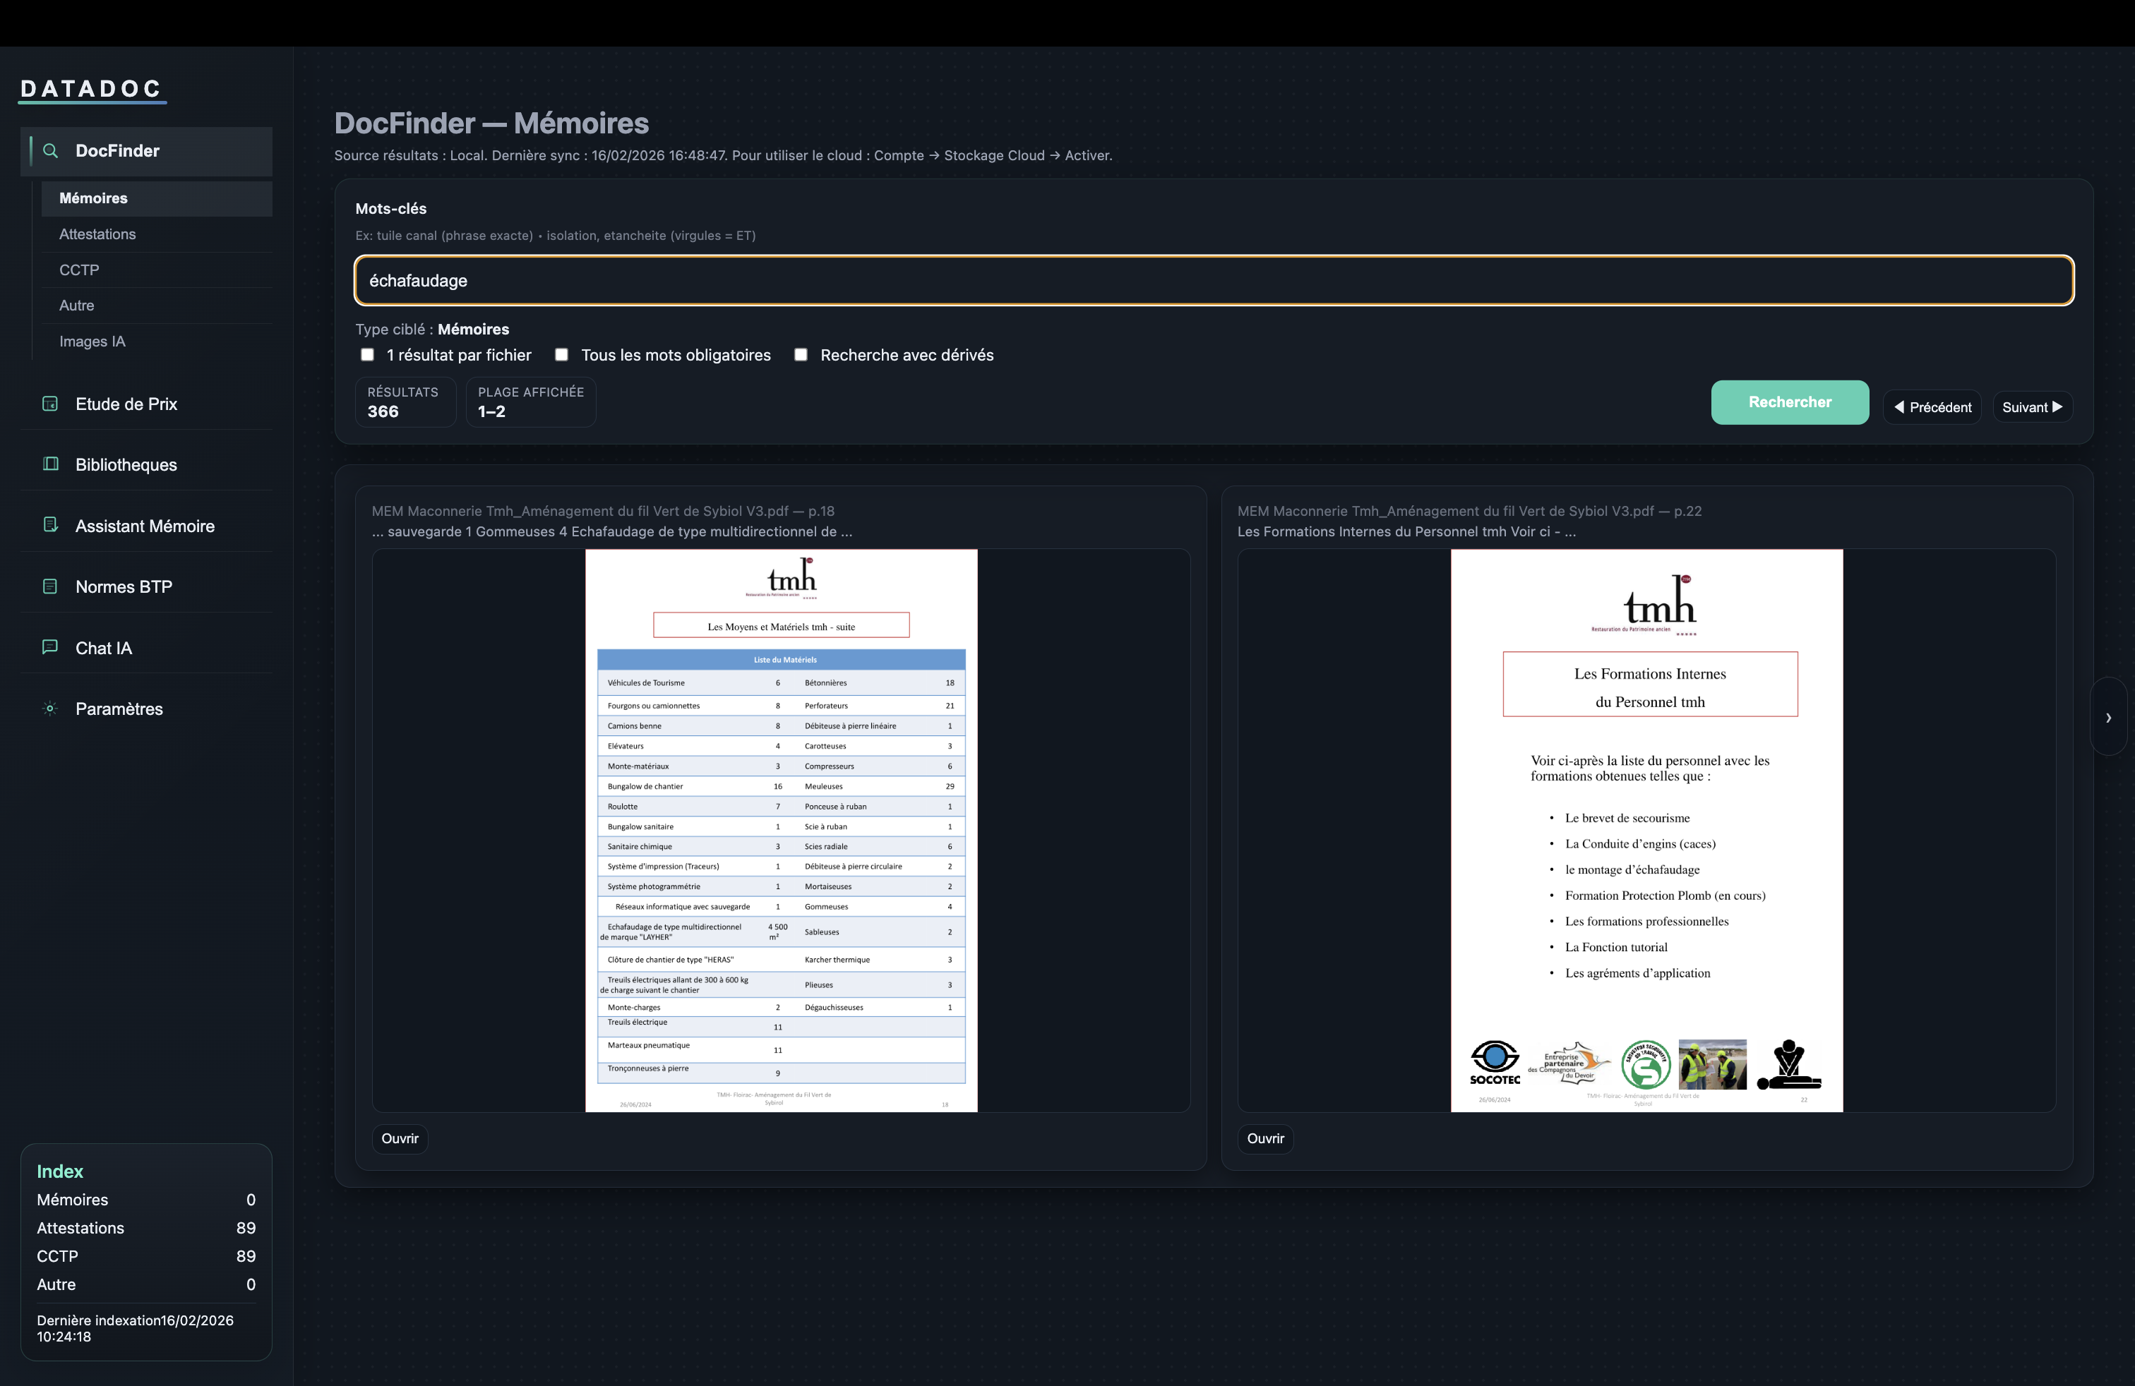The image size is (2135, 1386).
Task: Click the Rechercher button
Action: pyautogui.click(x=1790, y=402)
